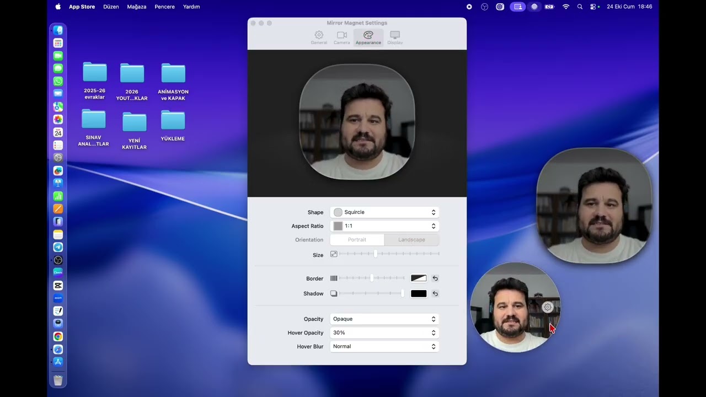The height and width of the screenshot is (397, 706).
Task: Launch Keynote from the dock
Action: pos(58,183)
